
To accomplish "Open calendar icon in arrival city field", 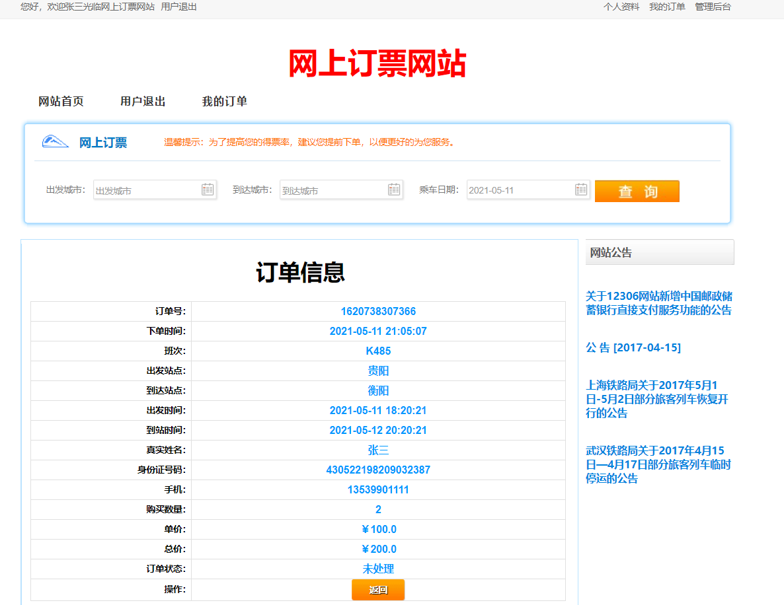I will (394, 190).
